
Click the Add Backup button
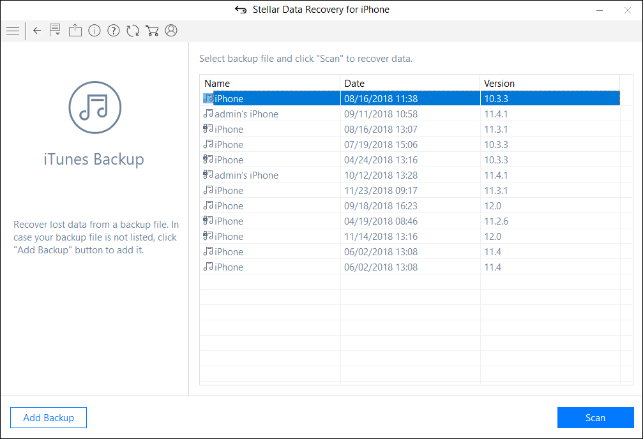(x=49, y=418)
